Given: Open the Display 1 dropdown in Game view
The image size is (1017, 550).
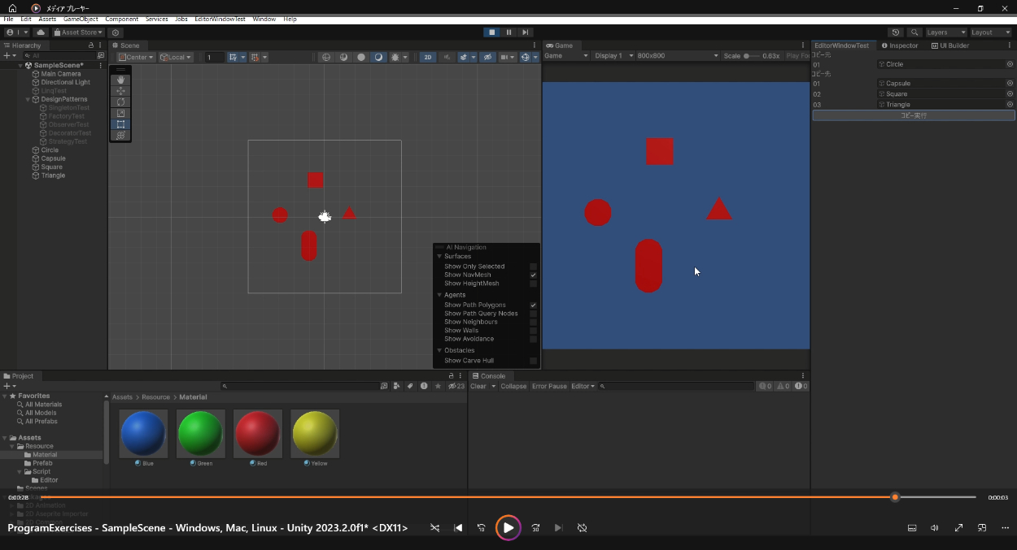Looking at the screenshot, I should (x=612, y=56).
